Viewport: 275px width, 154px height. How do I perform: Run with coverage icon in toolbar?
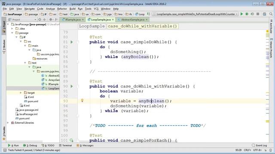[x=252, y=14]
